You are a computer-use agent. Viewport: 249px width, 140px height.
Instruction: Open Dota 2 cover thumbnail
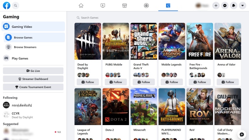(116, 107)
